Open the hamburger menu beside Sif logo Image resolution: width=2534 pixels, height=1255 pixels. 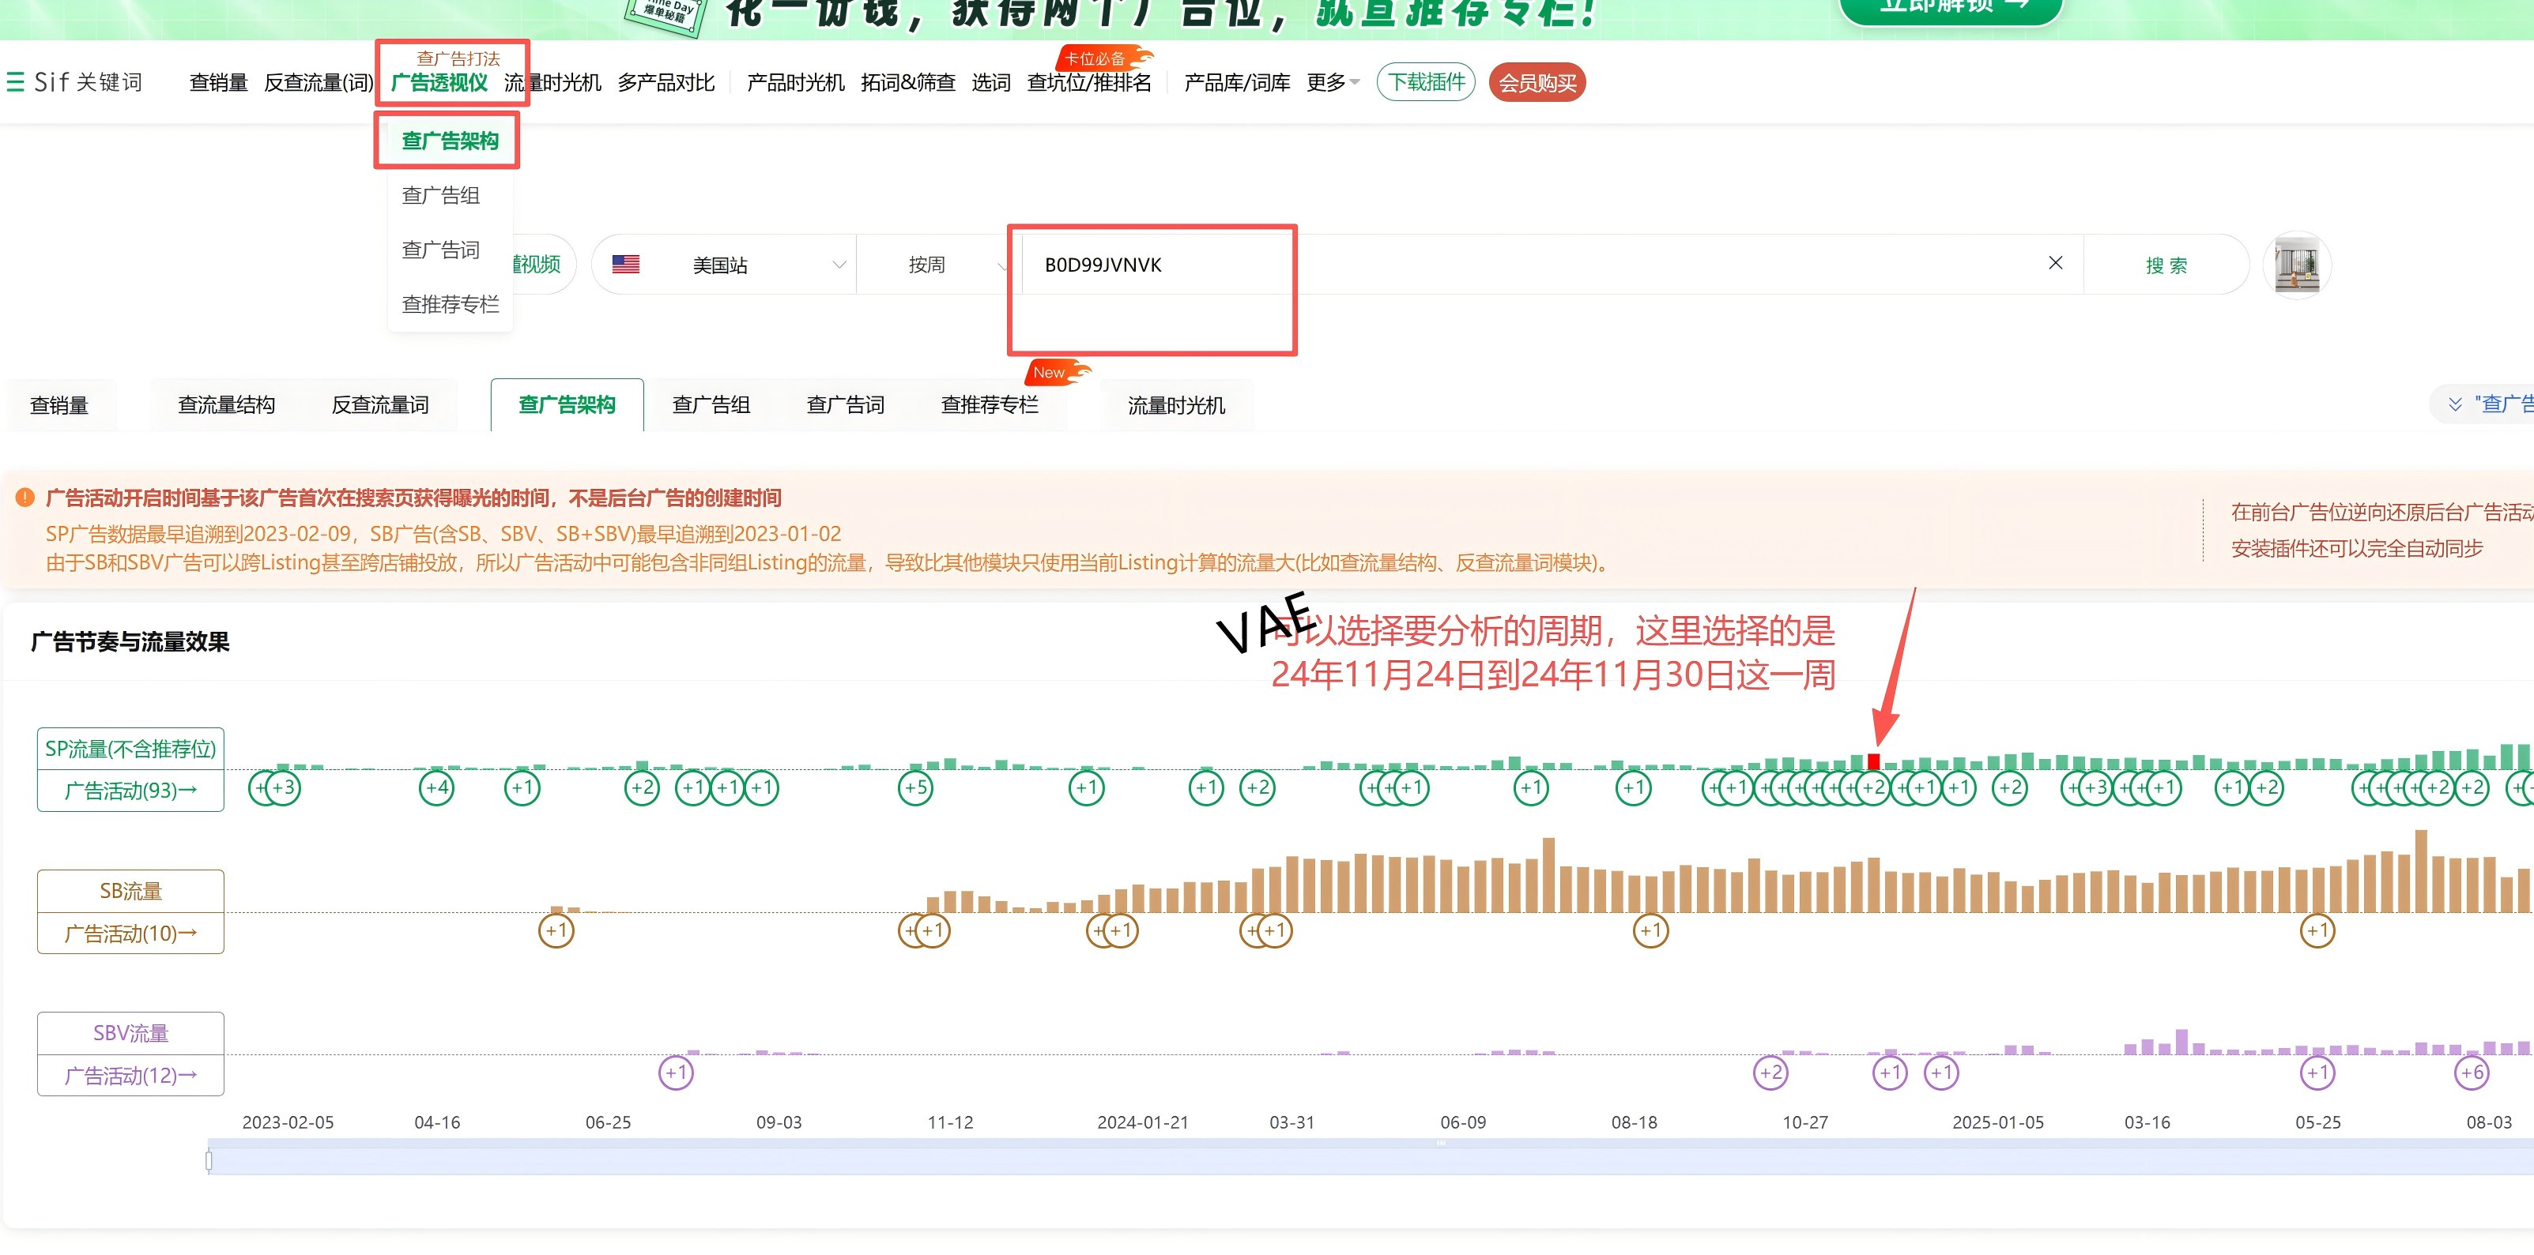click(x=16, y=81)
